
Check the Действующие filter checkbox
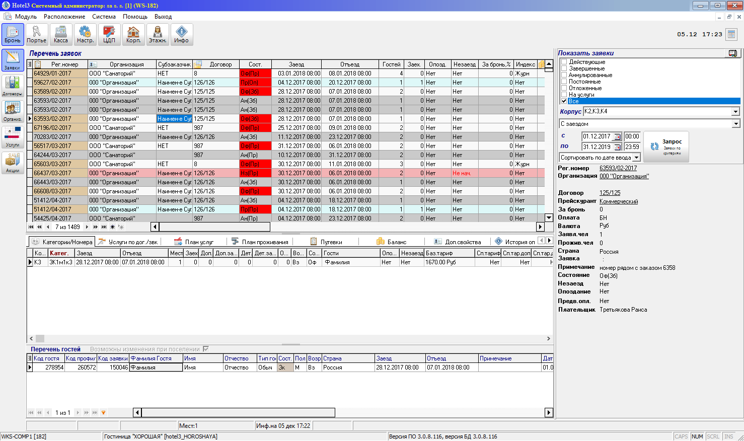coord(564,62)
